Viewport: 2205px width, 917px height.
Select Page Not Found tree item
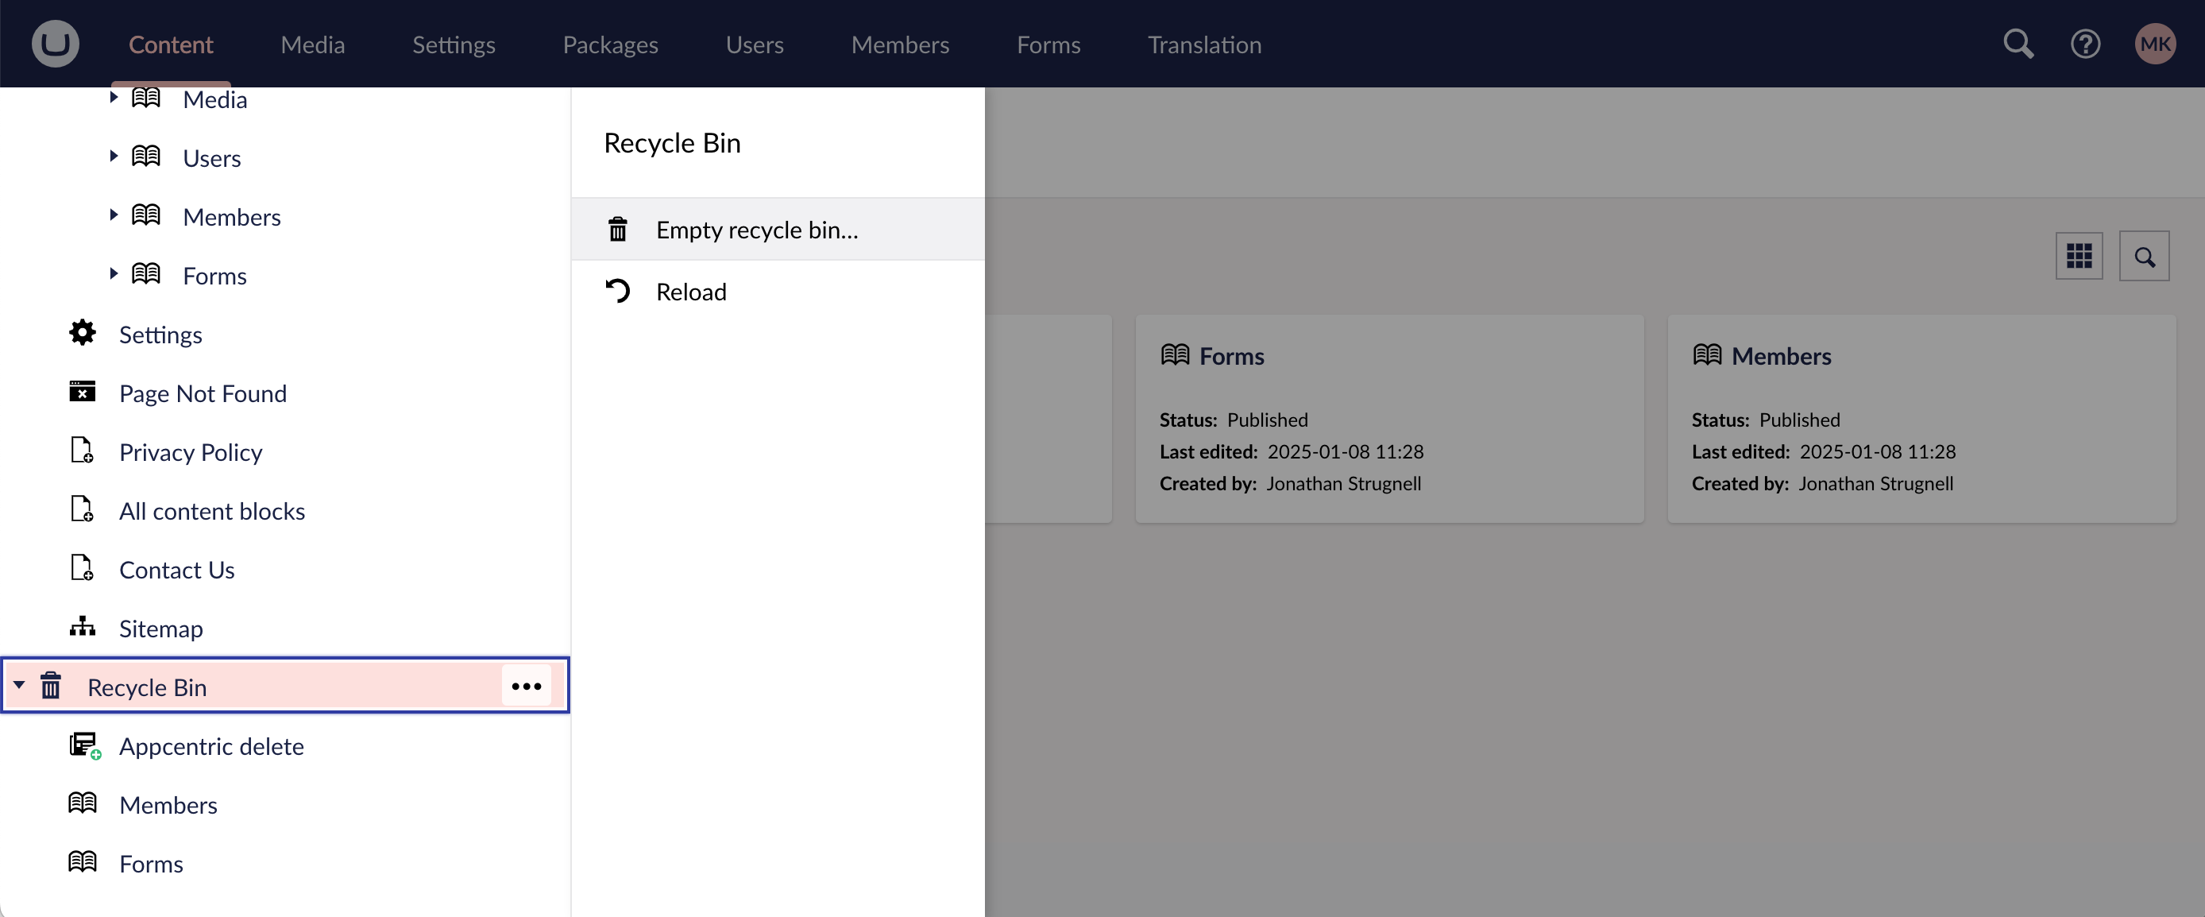click(203, 393)
